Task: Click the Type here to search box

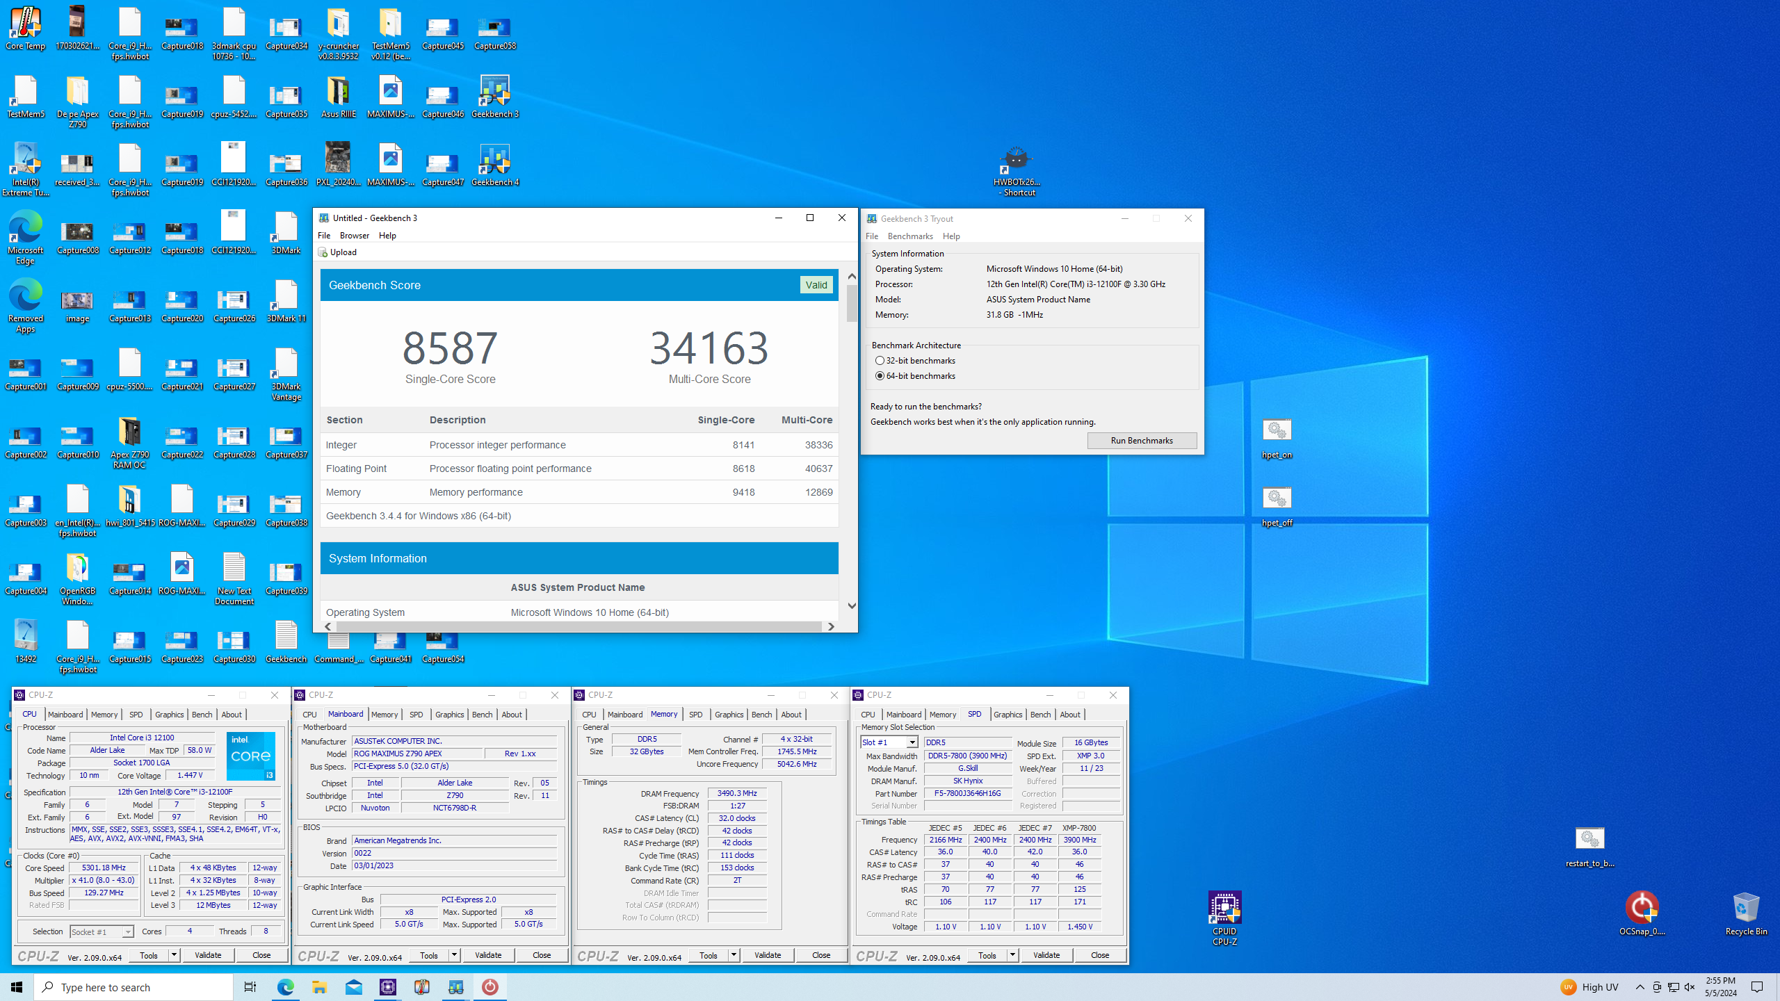Action: 133,987
